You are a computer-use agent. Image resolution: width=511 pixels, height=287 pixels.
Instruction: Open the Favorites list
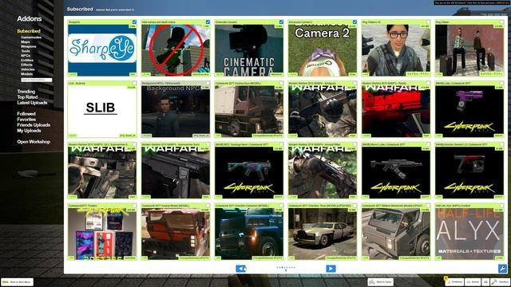pos(26,120)
